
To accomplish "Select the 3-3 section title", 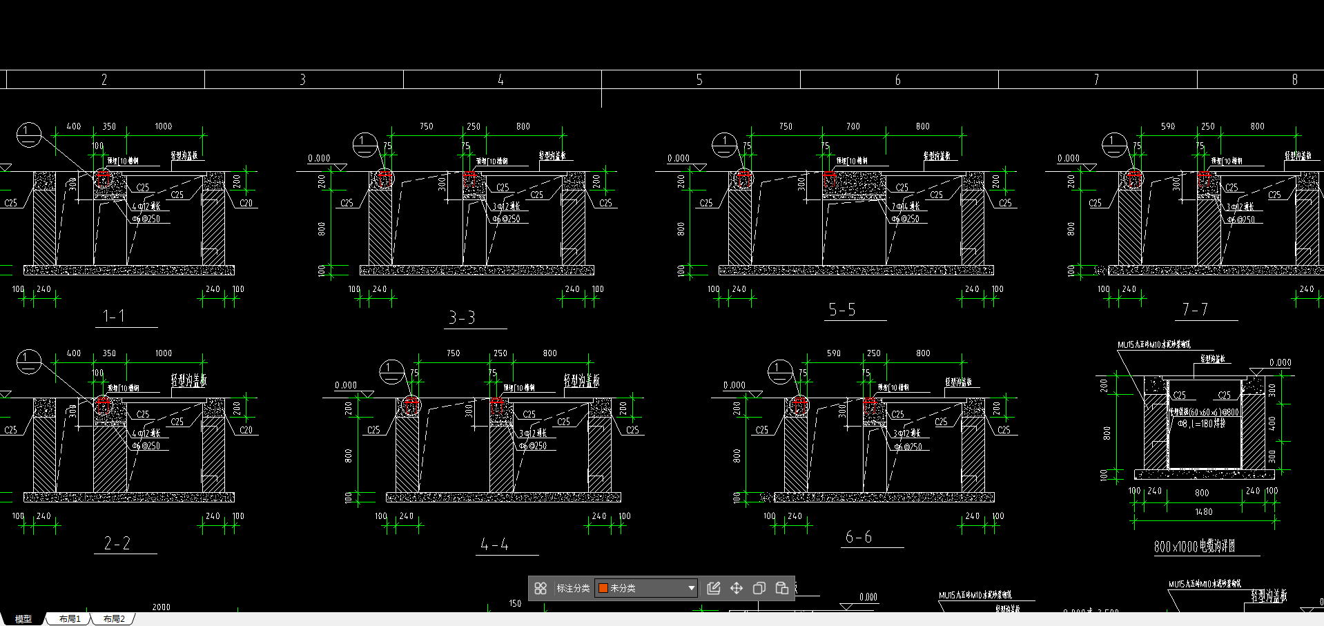I will (x=462, y=317).
